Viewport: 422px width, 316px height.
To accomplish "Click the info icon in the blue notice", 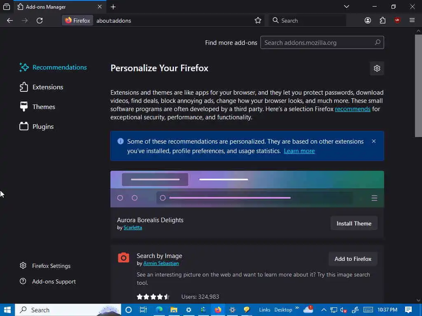I will tap(121, 142).
